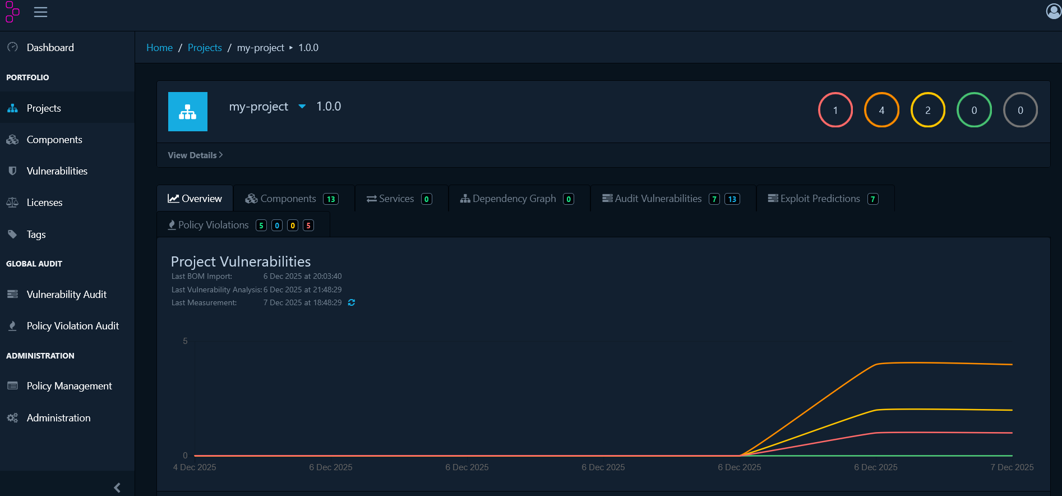This screenshot has width=1062, height=496.
Task: Click the red critical severity circle showing 1
Action: tap(835, 110)
